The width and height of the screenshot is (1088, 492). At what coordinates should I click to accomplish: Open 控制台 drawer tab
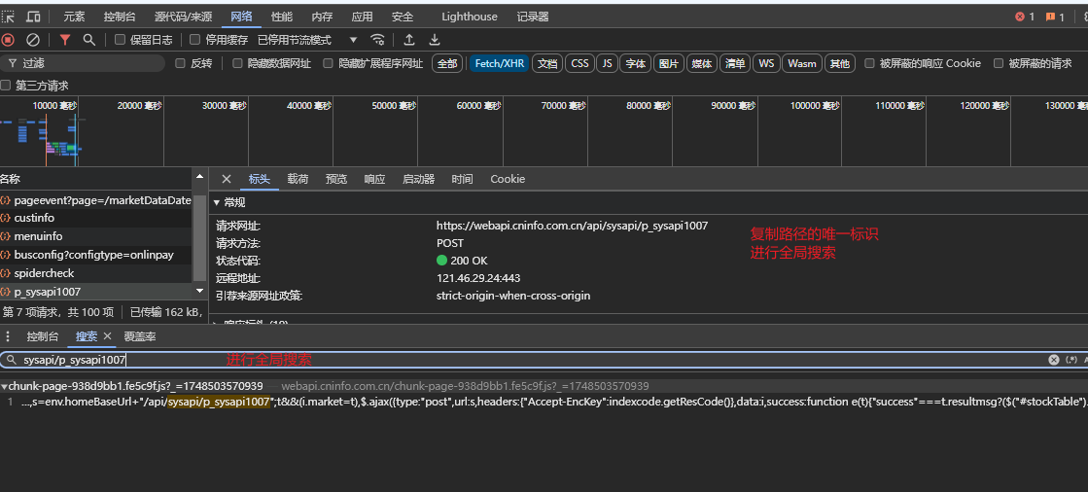(43, 336)
